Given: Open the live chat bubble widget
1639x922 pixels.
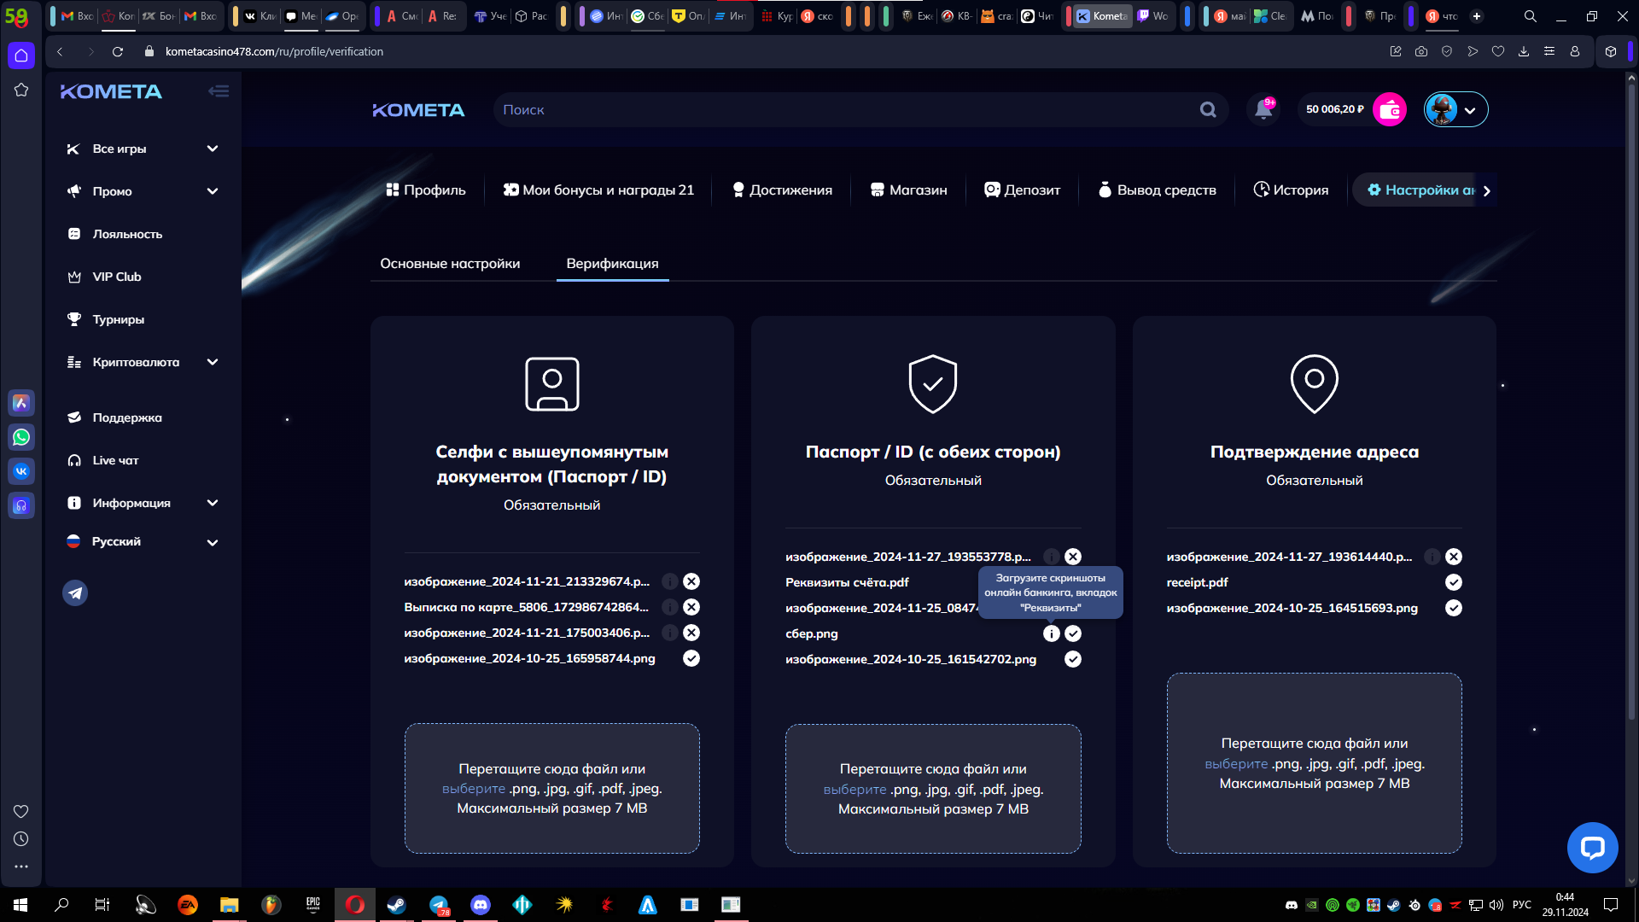Looking at the screenshot, I should (1592, 847).
